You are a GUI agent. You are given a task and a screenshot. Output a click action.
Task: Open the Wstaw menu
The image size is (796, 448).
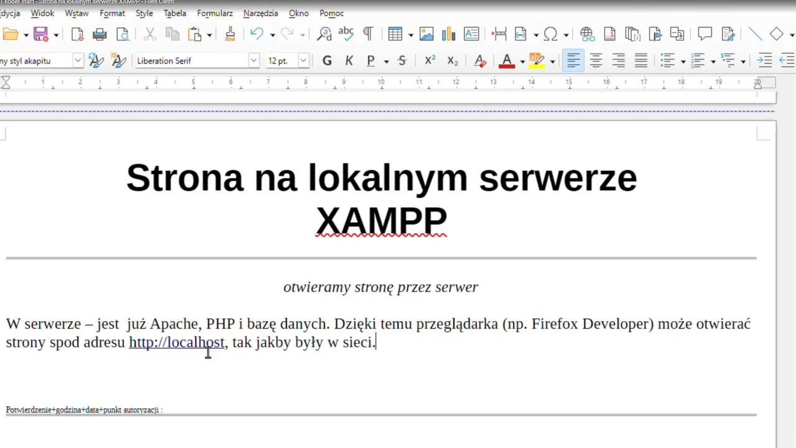[76, 13]
